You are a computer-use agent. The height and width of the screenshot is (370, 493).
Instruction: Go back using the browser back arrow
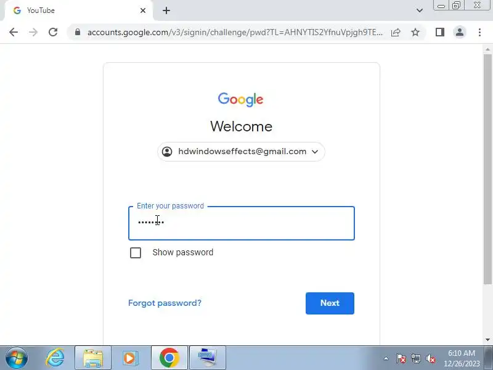[x=14, y=32]
